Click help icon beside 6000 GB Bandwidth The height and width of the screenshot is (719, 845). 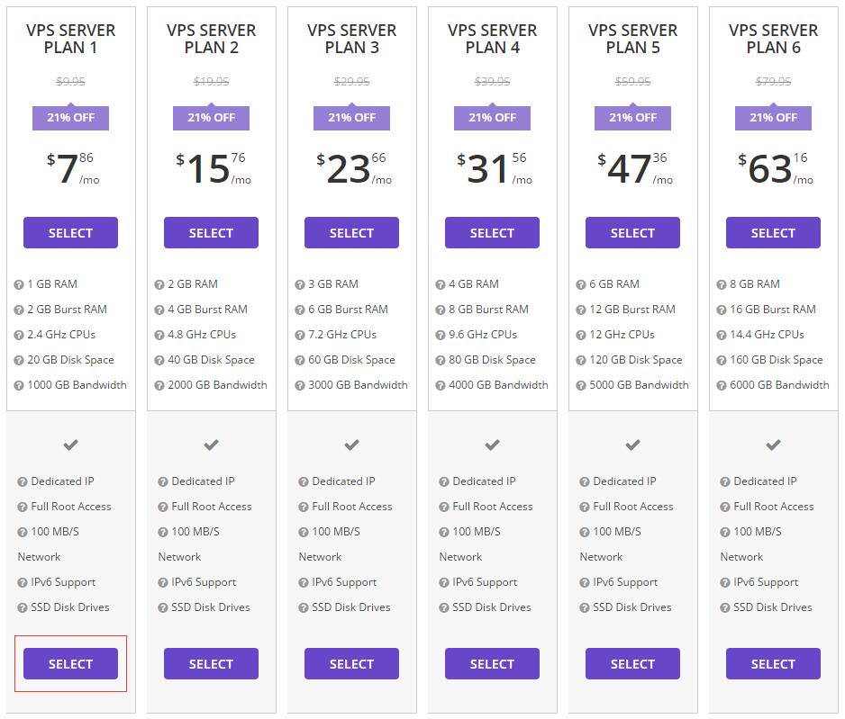pos(722,384)
